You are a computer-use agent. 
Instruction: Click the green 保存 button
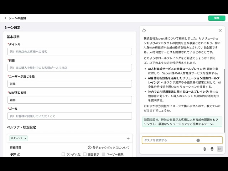(217, 18)
